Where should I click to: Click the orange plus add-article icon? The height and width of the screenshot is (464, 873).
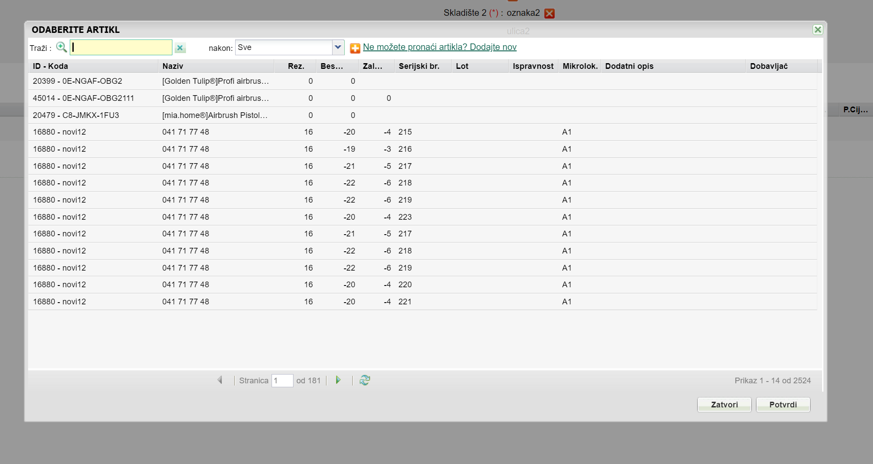click(x=355, y=48)
